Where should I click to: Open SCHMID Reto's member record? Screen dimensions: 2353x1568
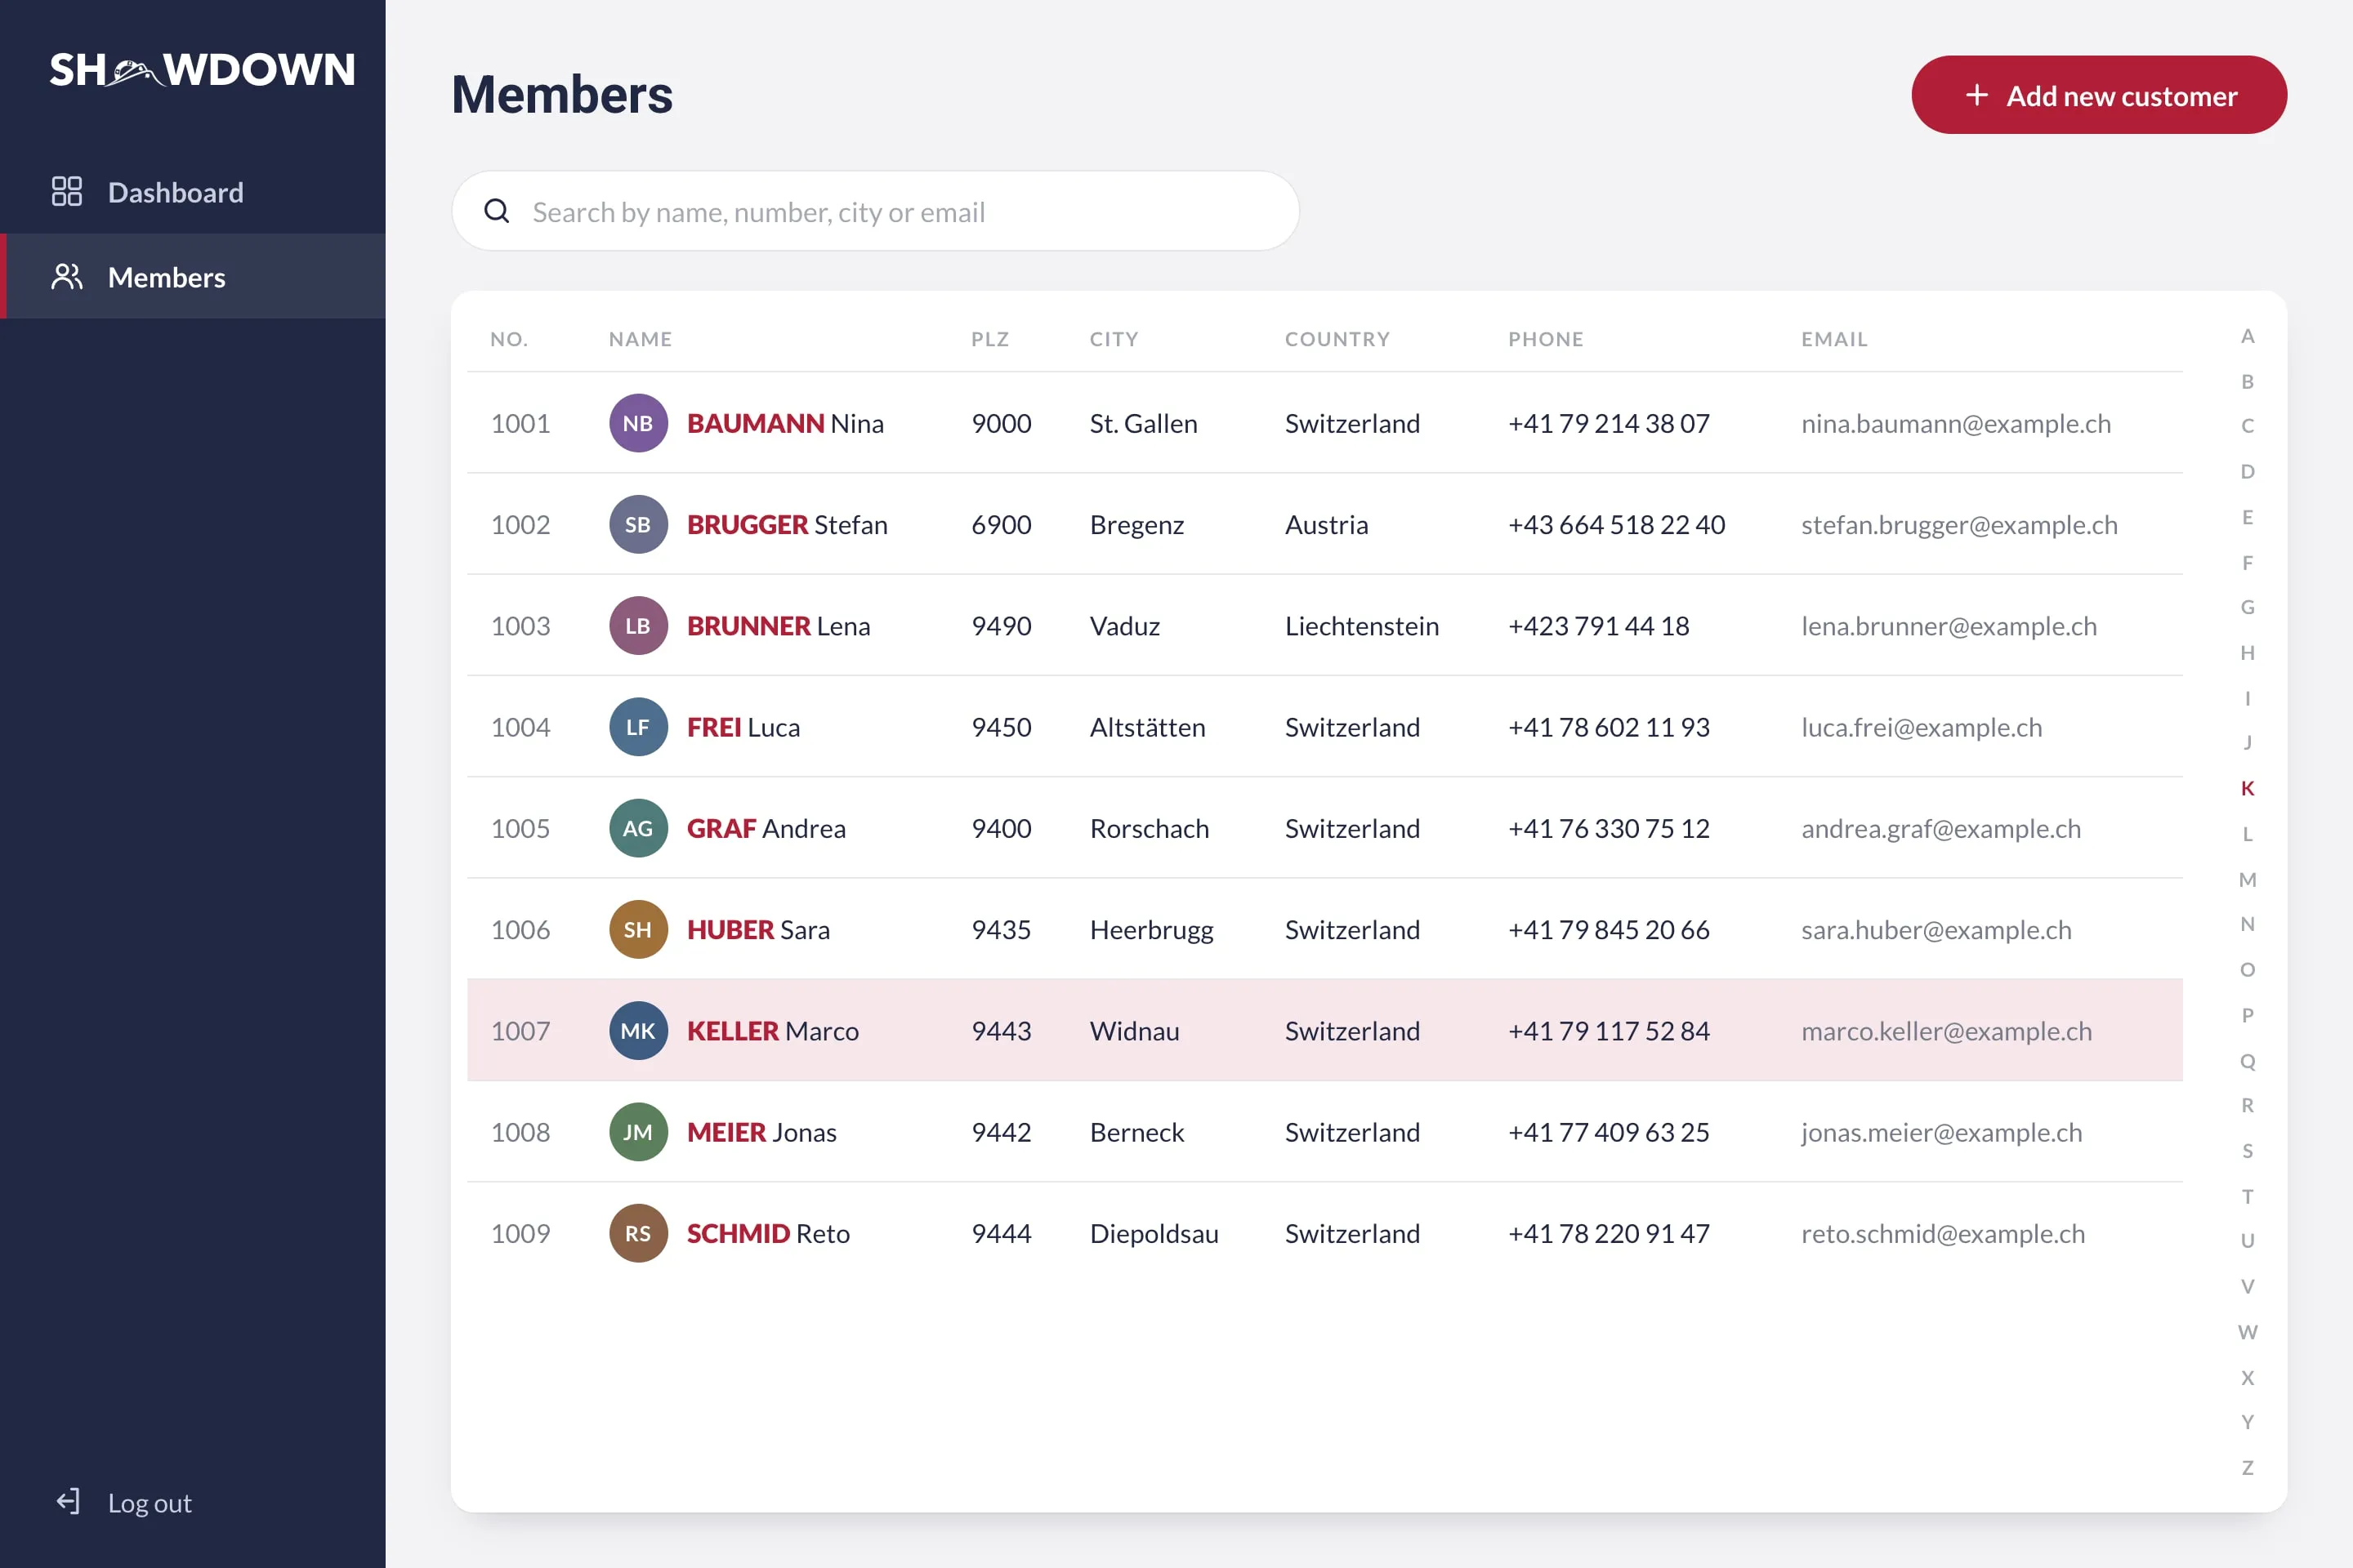1324,1233
